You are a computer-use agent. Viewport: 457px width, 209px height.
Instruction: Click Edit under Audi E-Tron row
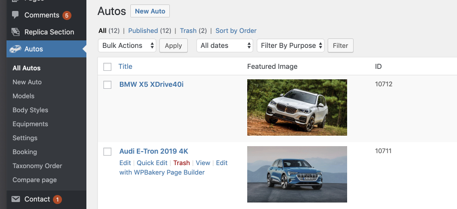pos(125,163)
